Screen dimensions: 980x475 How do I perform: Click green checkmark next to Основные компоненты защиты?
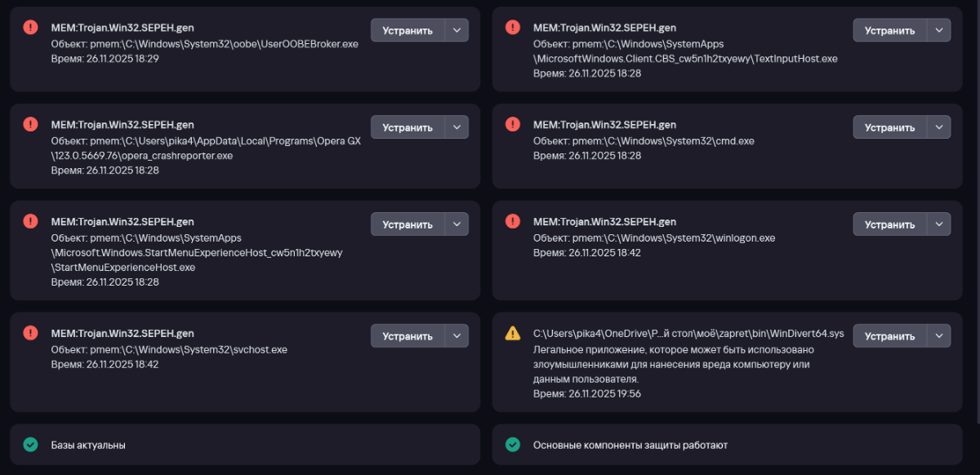coord(513,445)
